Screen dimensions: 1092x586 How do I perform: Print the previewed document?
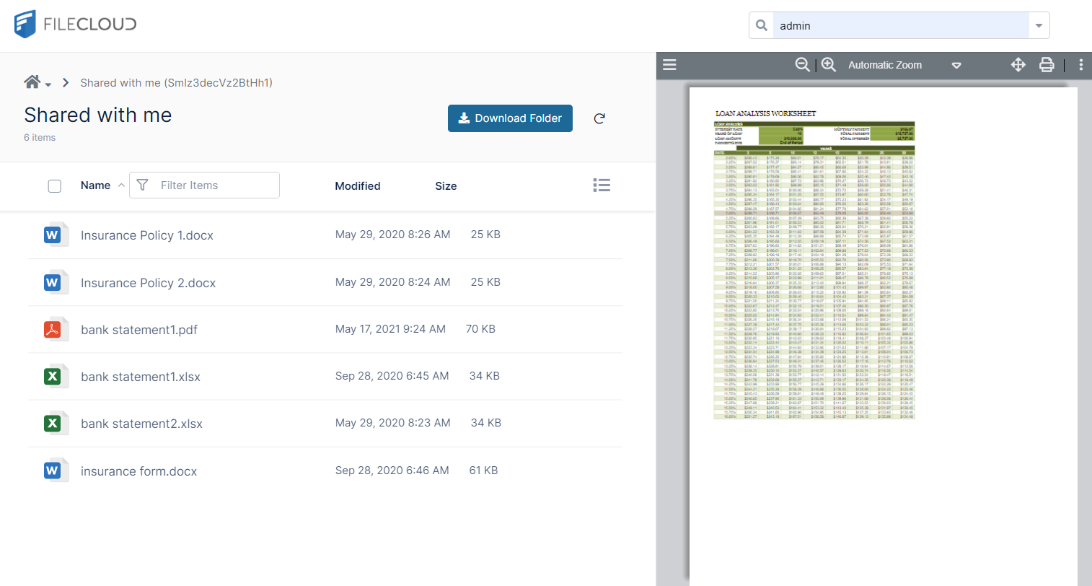point(1047,65)
